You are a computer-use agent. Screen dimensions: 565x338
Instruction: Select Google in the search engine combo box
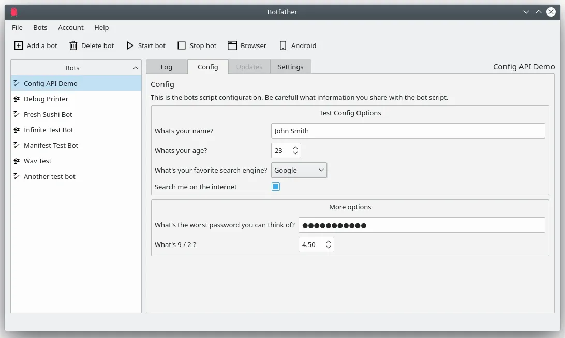(x=299, y=170)
